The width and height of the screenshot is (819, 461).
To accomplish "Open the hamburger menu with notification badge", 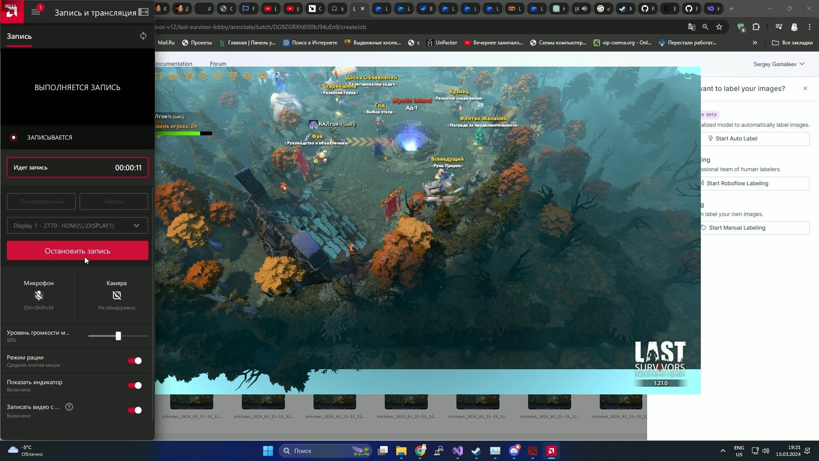I will pos(36,12).
